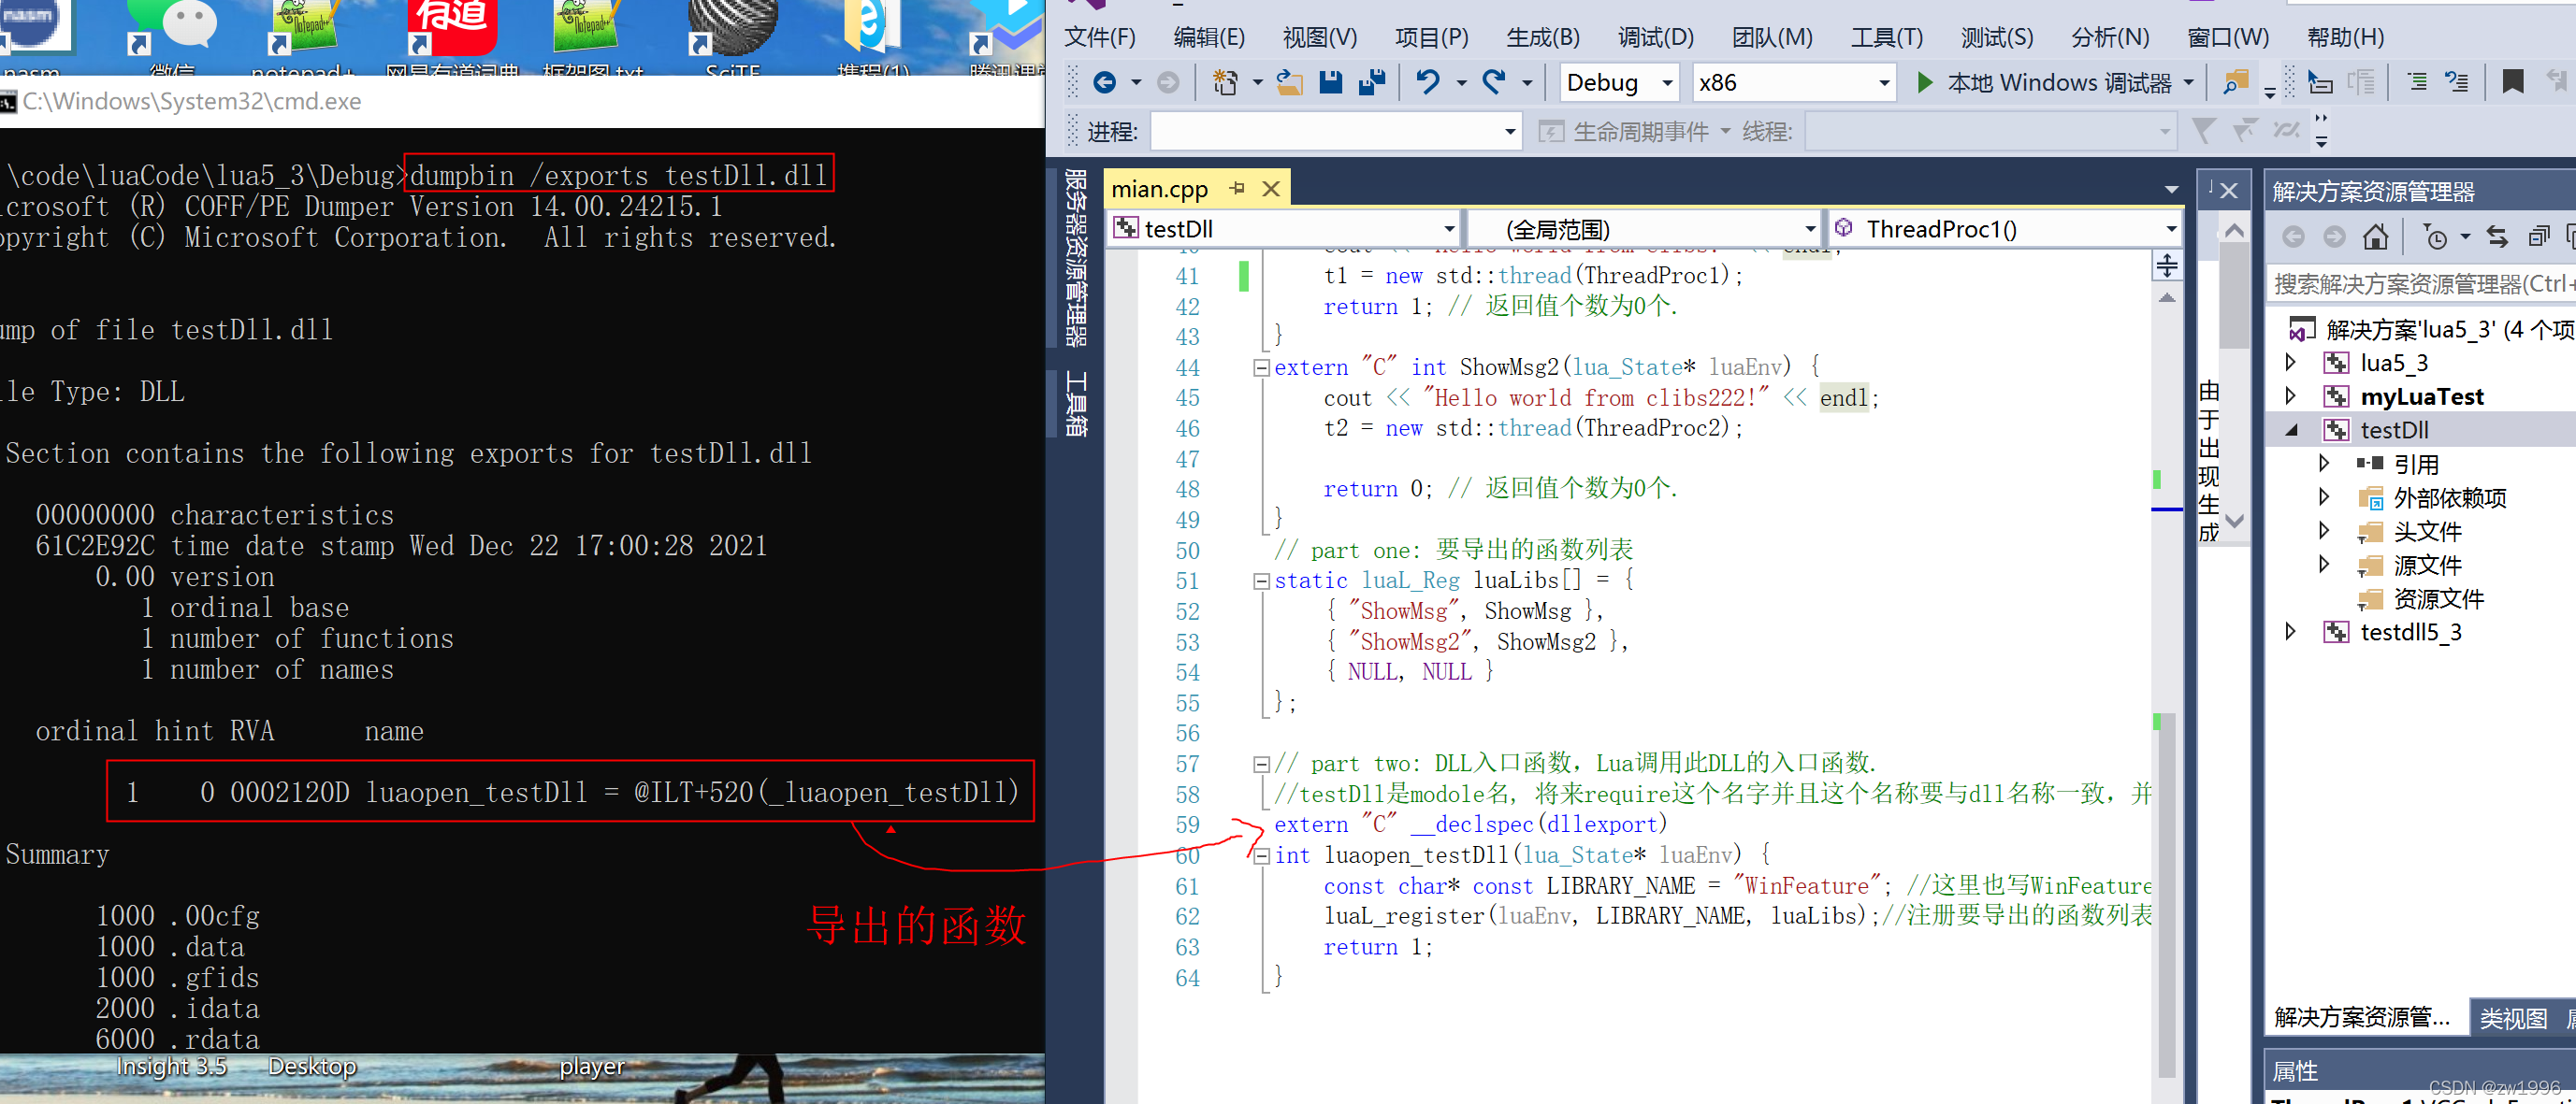Expand the testdll5_3 project node
2576x1104 pixels.
pyautogui.click(x=2291, y=631)
